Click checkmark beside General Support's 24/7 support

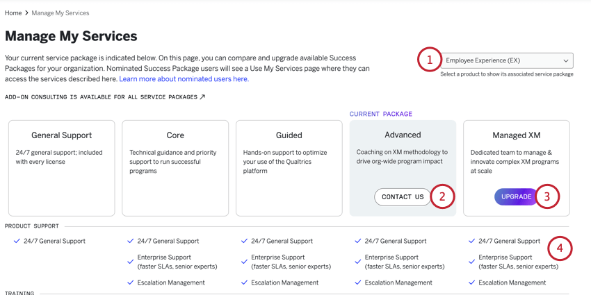coord(17,242)
